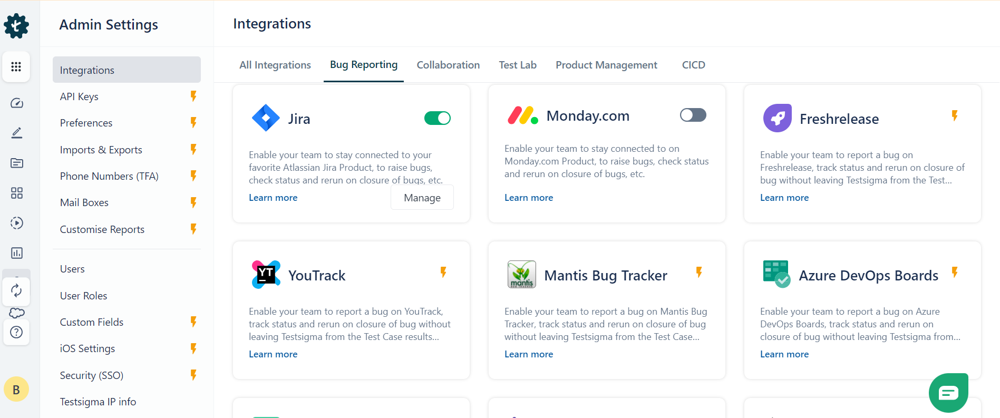Go to User Roles settings
The height and width of the screenshot is (418, 1000).
point(83,296)
